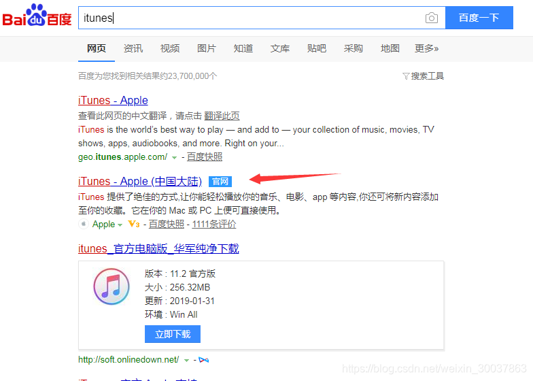Expand the Apple source dropdown arrow
This screenshot has width=533, height=381.
pyautogui.click(x=120, y=225)
